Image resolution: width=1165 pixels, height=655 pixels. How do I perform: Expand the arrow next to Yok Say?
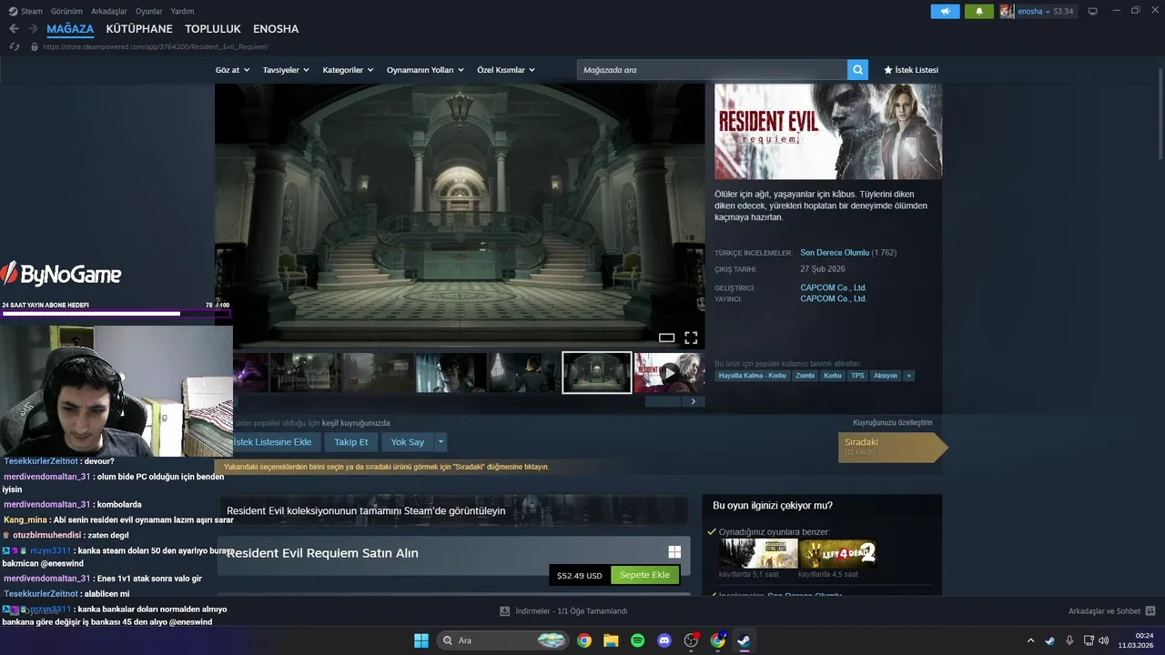coord(441,442)
